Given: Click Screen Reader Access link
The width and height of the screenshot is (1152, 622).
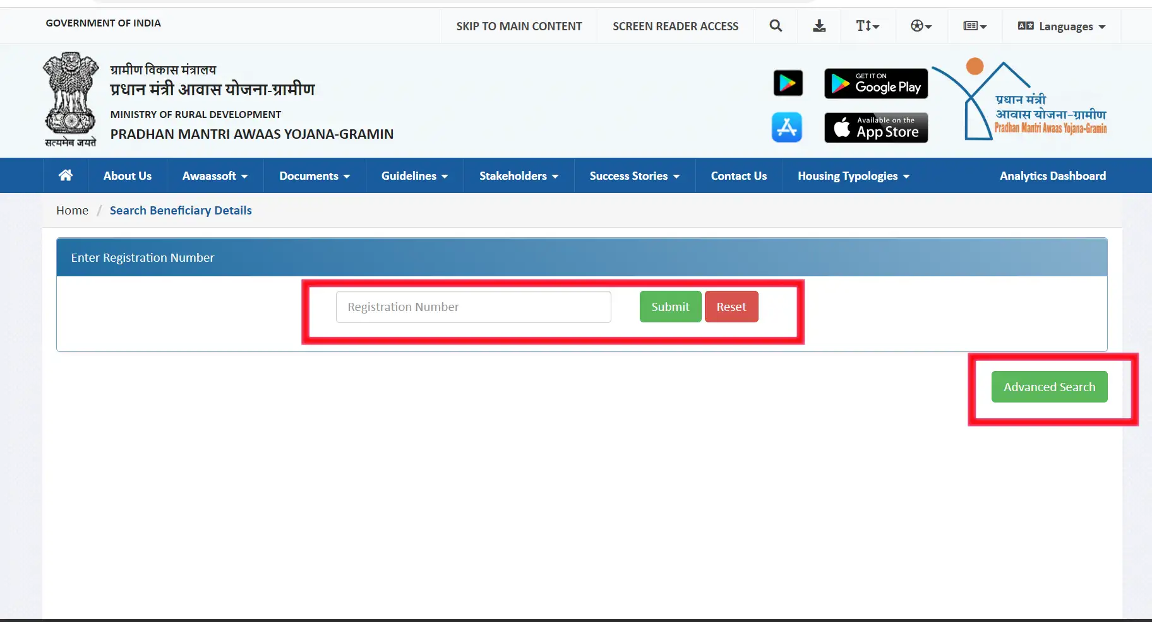Looking at the screenshot, I should (675, 26).
